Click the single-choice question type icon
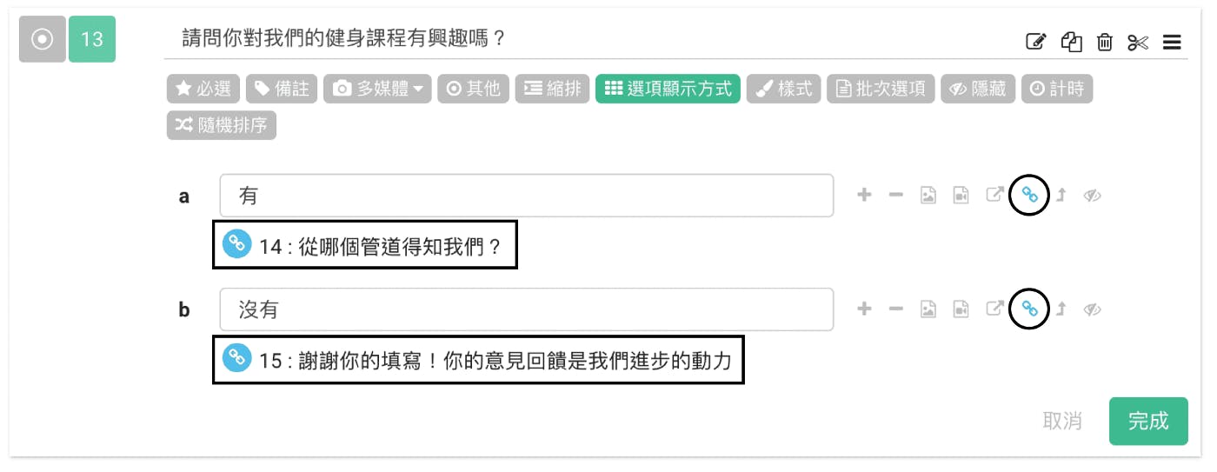The height and width of the screenshot is (472, 1217). (x=42, y=39)
